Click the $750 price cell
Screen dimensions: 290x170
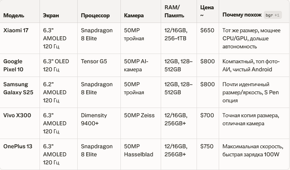tap(207, 146)
